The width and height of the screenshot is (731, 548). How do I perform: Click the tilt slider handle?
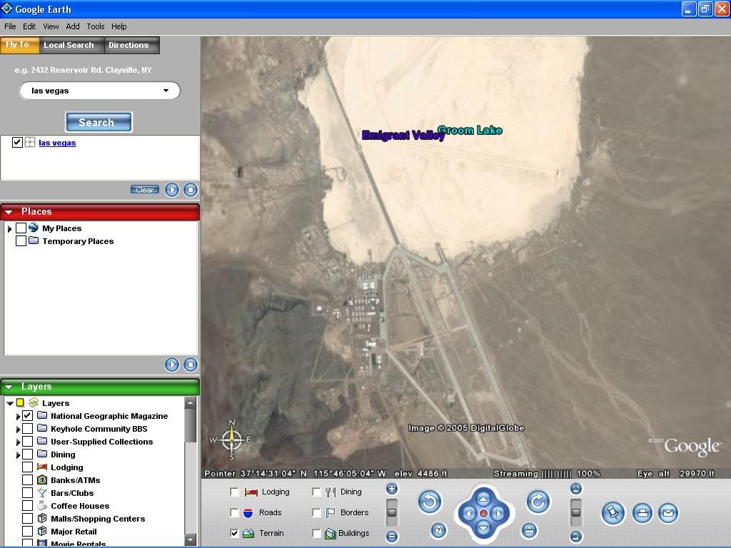coord(576,512)
